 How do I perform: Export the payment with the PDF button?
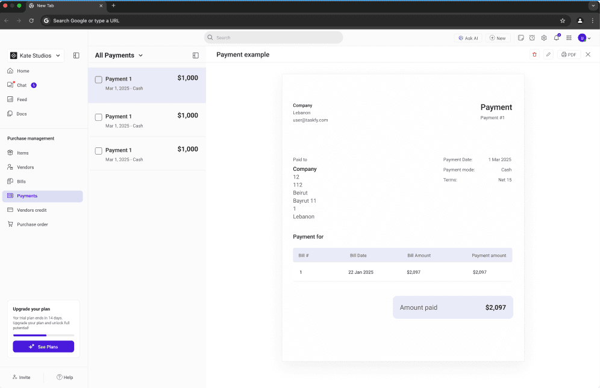pyautogui.click(x=569, y=55)
